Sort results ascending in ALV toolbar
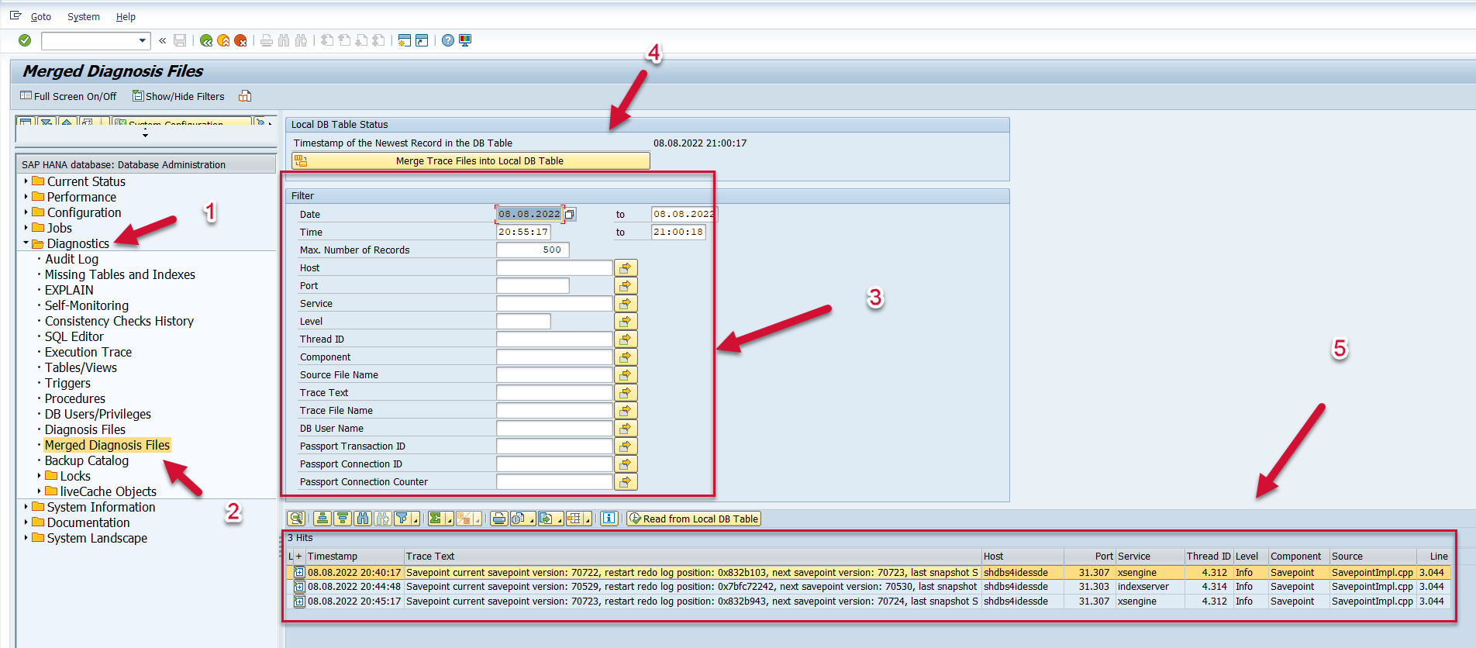This screenshot has width=1476, height=648. [x=322, y=519]
